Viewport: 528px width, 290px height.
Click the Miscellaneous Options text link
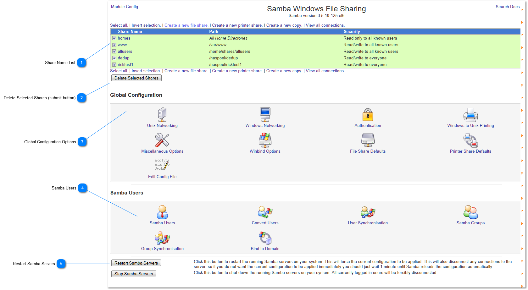coord(162,151)
